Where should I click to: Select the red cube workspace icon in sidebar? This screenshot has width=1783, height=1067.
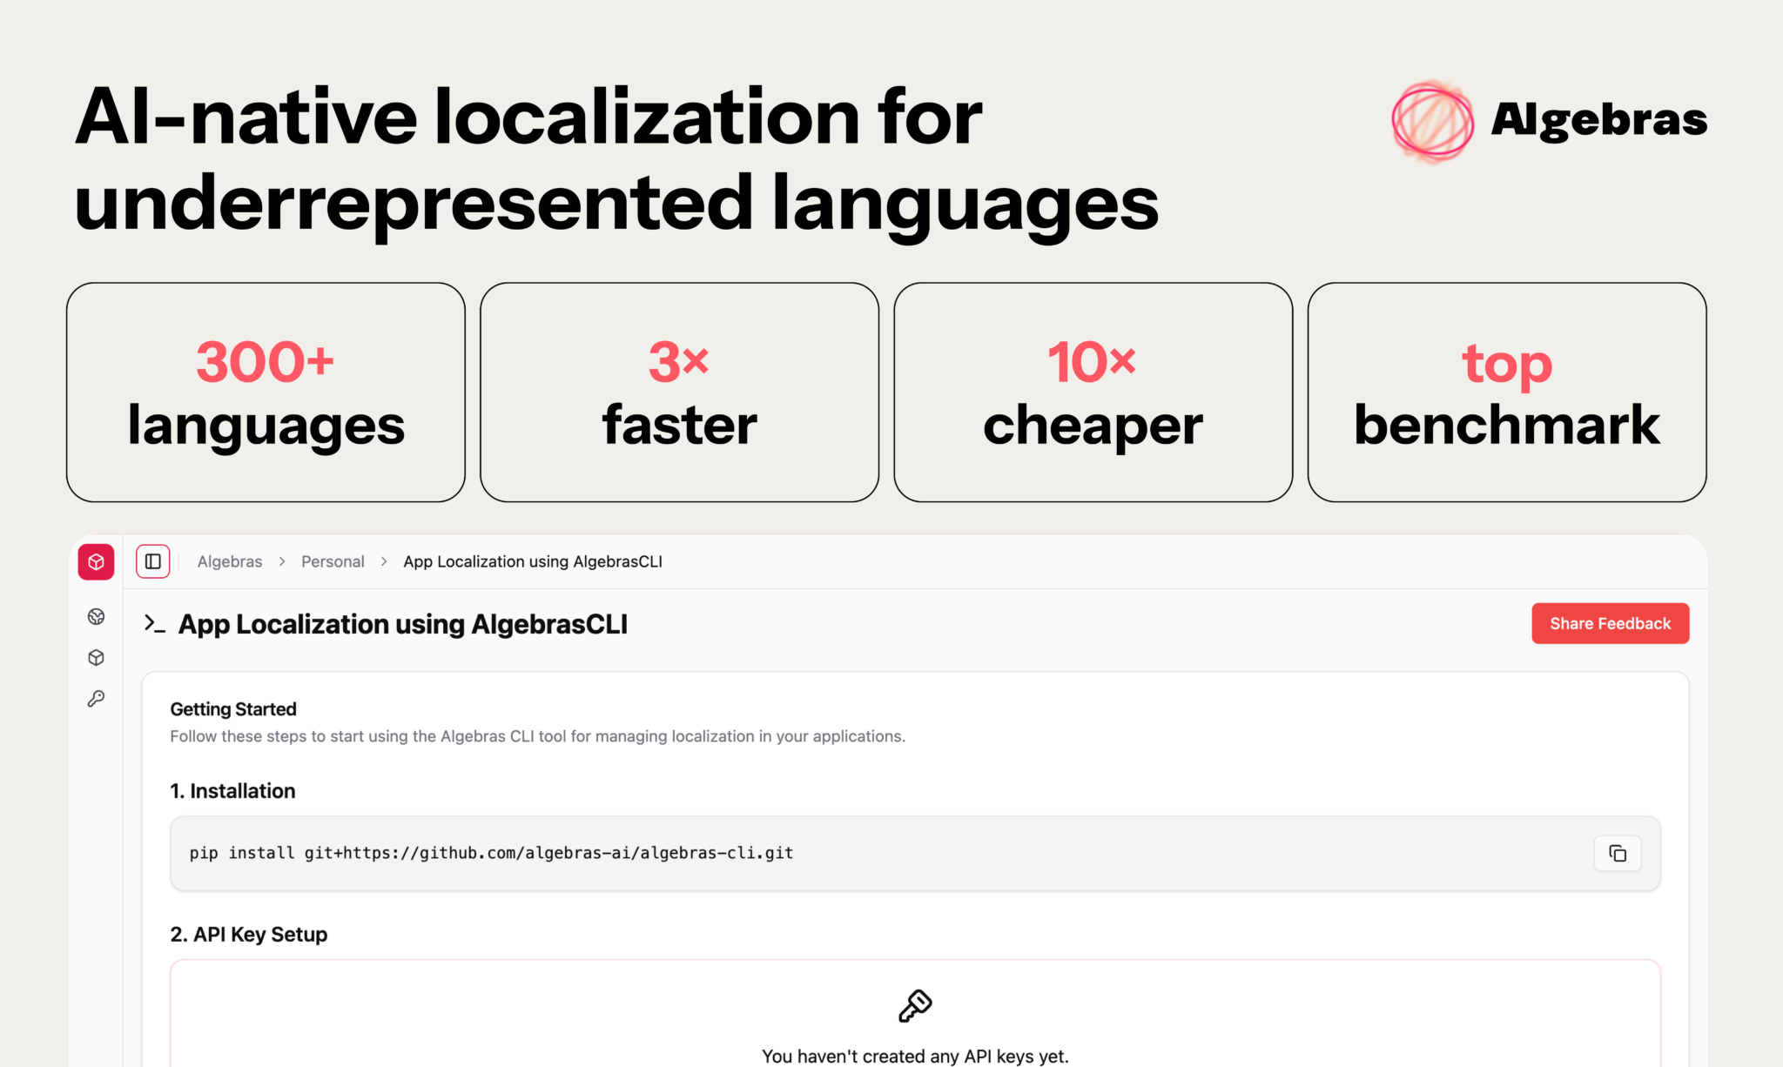96,561
